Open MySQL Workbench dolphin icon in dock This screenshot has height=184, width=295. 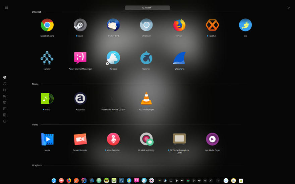[122, 180]
